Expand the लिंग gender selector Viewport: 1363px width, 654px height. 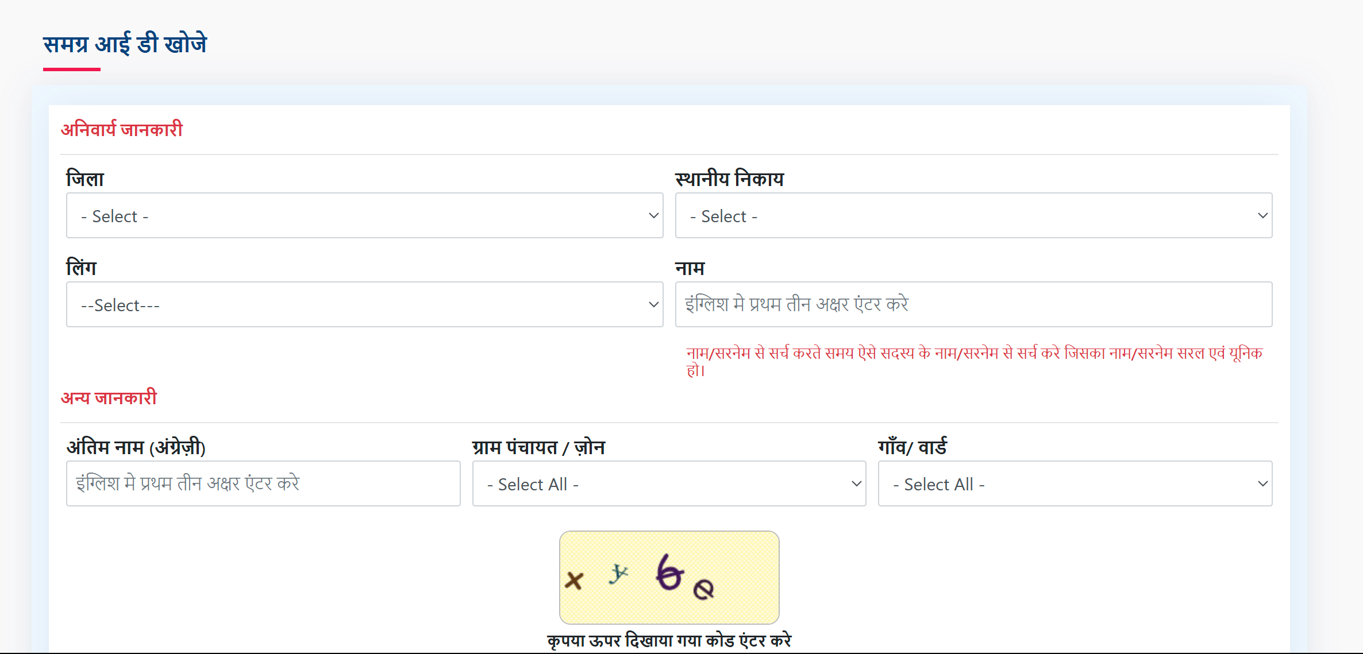click(x=364, y=304)
